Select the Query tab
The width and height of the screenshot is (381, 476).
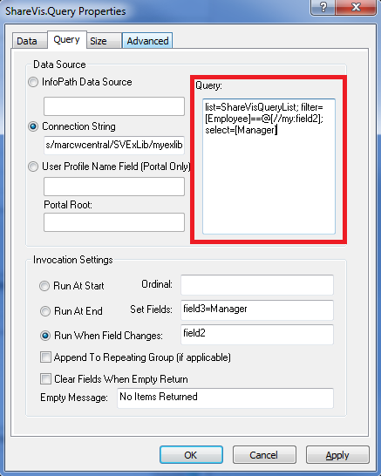pos(67,39)
